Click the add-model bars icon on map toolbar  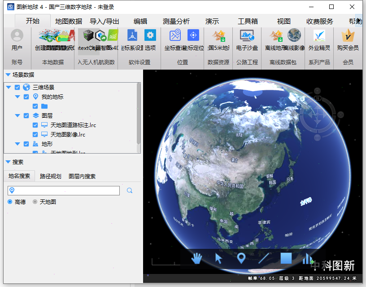(308, 259)
